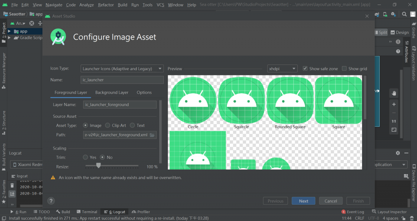Click the project locate target icon
Image resolution: width=417 pixels, height=221 pixels.
click(32, 23)
